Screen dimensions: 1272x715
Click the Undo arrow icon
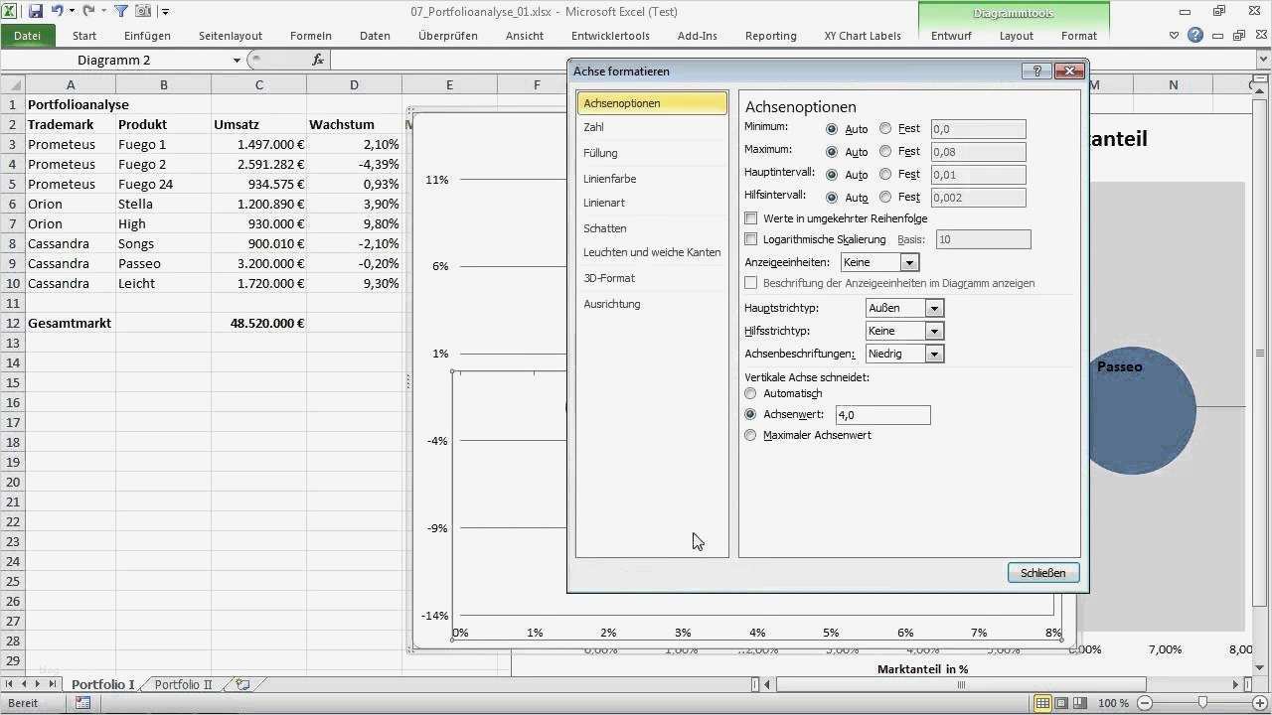click(58, 12)
